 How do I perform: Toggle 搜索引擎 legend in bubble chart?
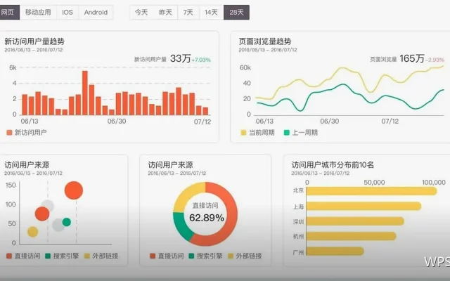tap(62, 256)
